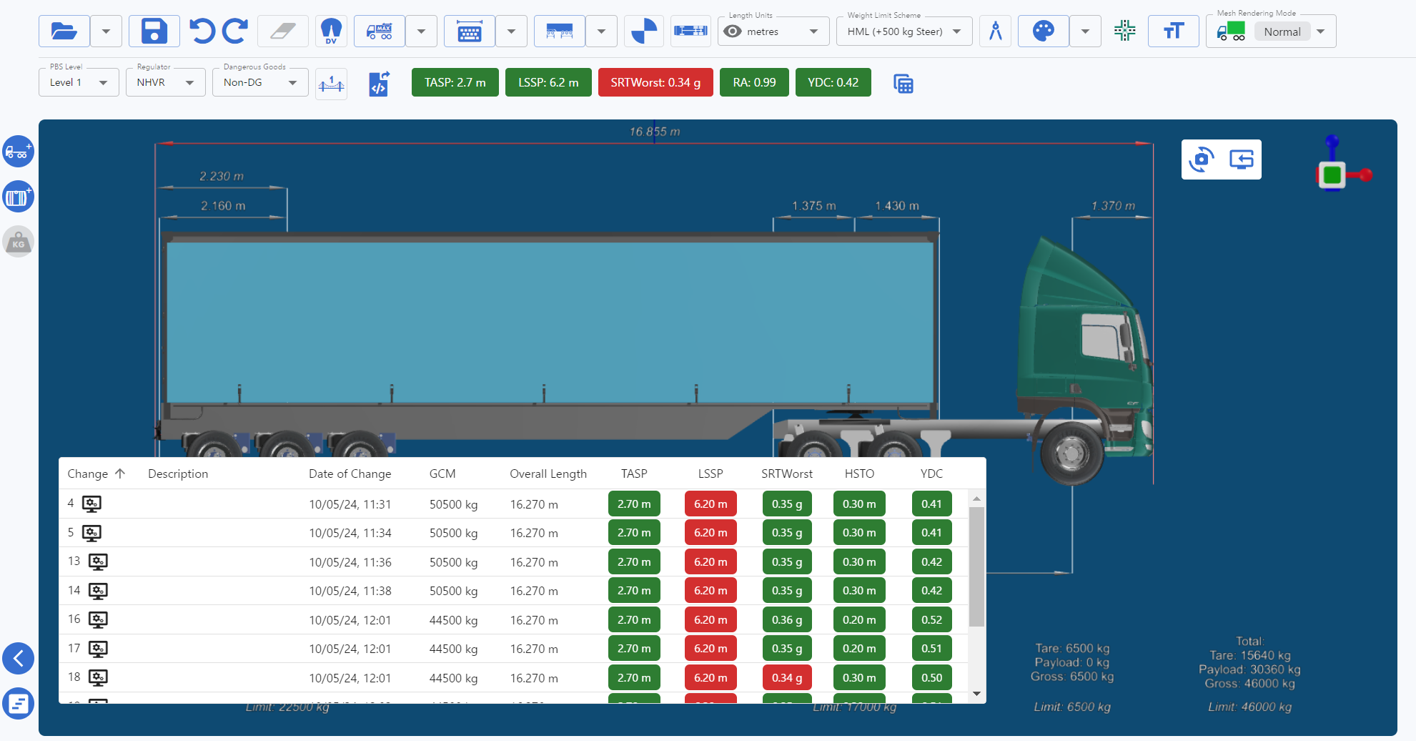Open the Regulator NHVR dropdown
The width and height of the screenshot is (1416, 741).
click(166, 82)
